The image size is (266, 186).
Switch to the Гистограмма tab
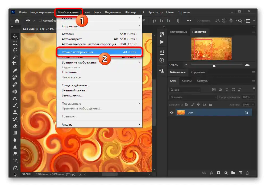178,32
